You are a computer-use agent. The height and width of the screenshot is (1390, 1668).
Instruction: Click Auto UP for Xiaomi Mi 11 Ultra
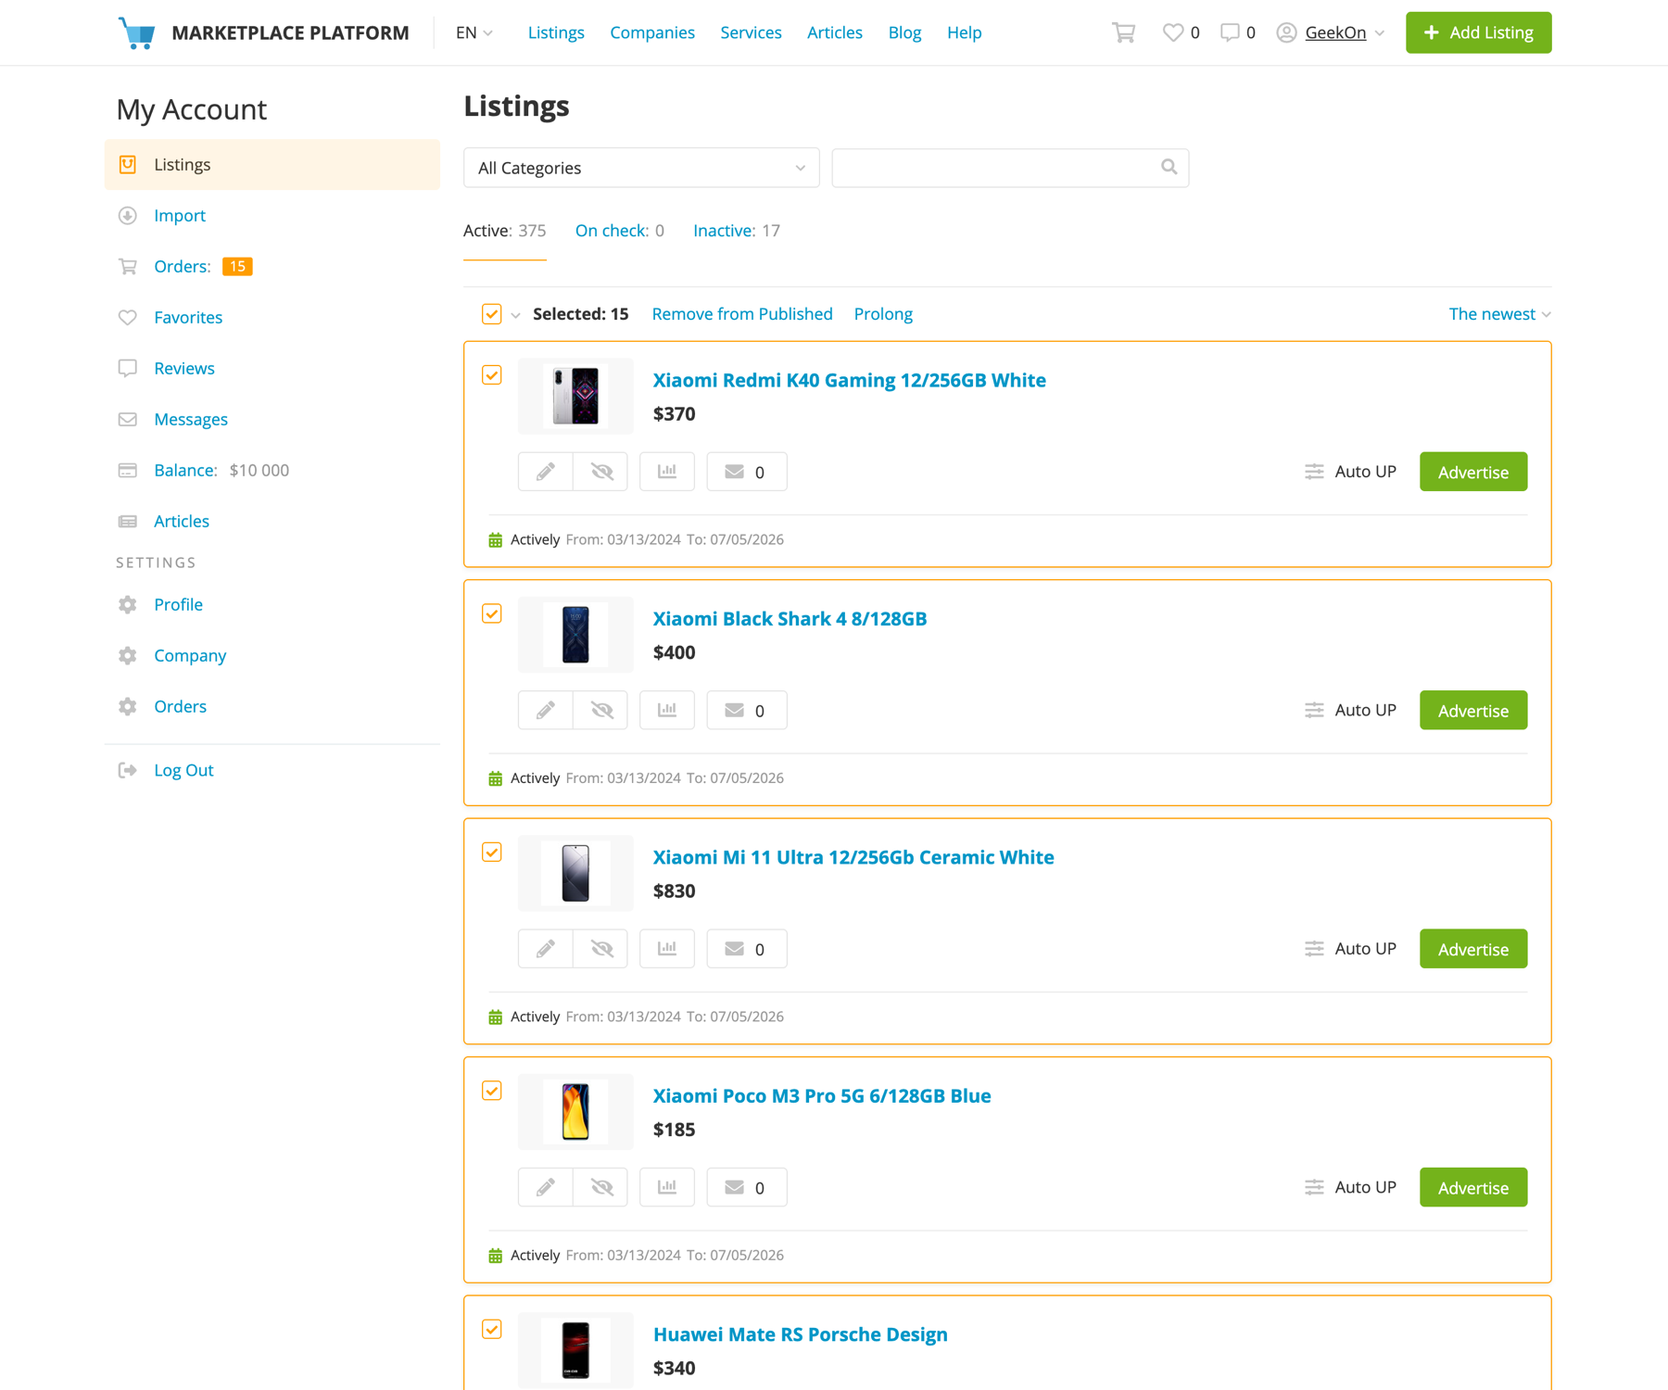1350,949
